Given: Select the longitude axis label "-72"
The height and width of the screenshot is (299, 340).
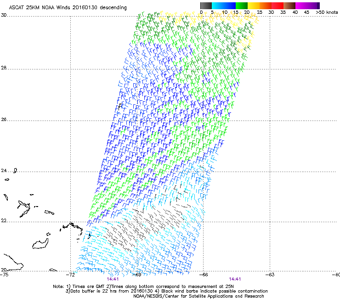Looking at the screenshot, I should pyautogui.click(x=70, y=275).
